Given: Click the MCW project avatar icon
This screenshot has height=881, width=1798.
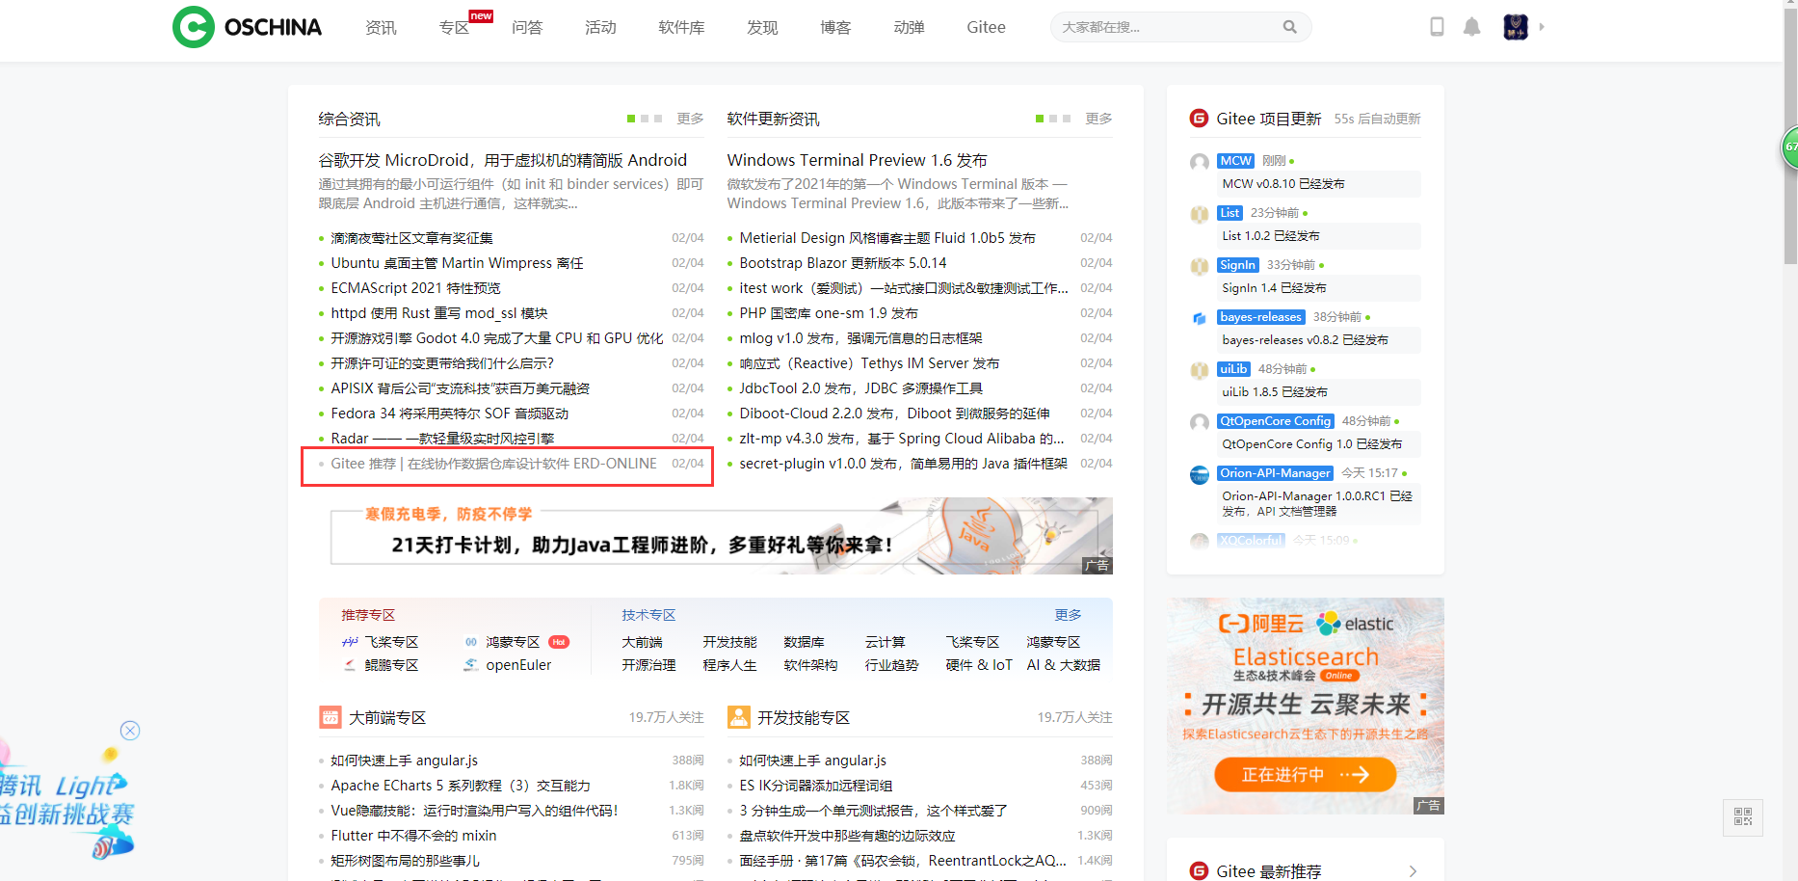Looking at the screenshot, I should coord(1200,162).
